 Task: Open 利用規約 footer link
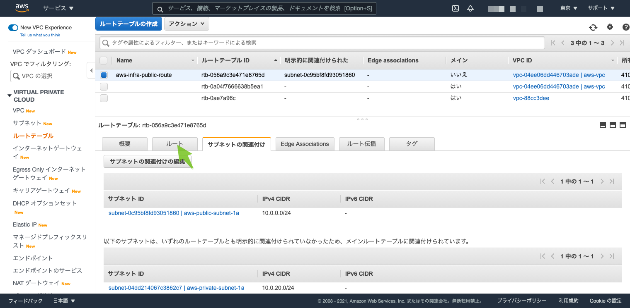coord(568,301)
